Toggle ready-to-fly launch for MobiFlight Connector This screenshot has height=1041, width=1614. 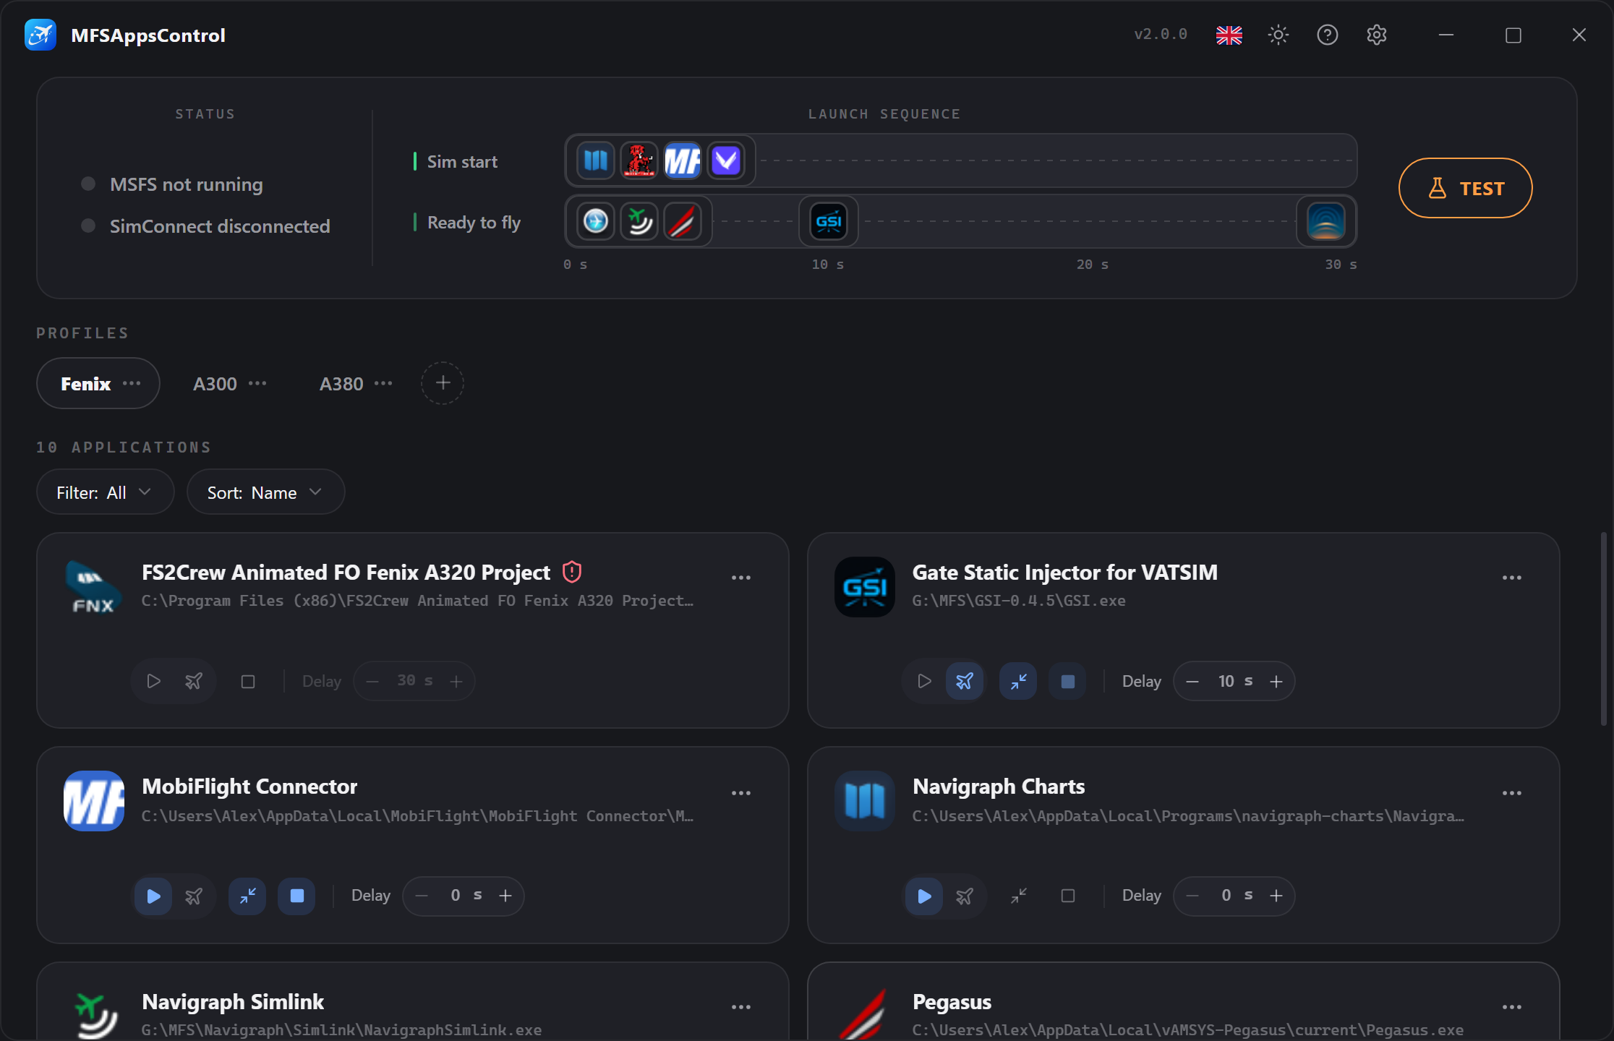click(x=194, y=896)
